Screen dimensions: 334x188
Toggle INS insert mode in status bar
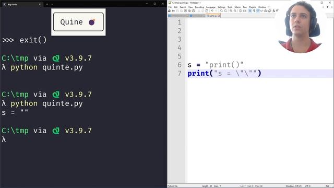point(327,186)
